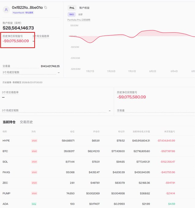Select the 1MO time range
Image resolution: width=195 pixels, height=208 pixels.
(72, 14)
